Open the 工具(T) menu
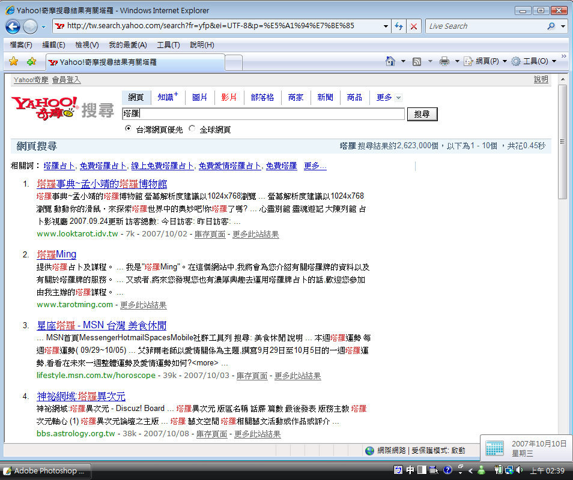573x480 pixels. pyautogui.click(x=168, y=45)
